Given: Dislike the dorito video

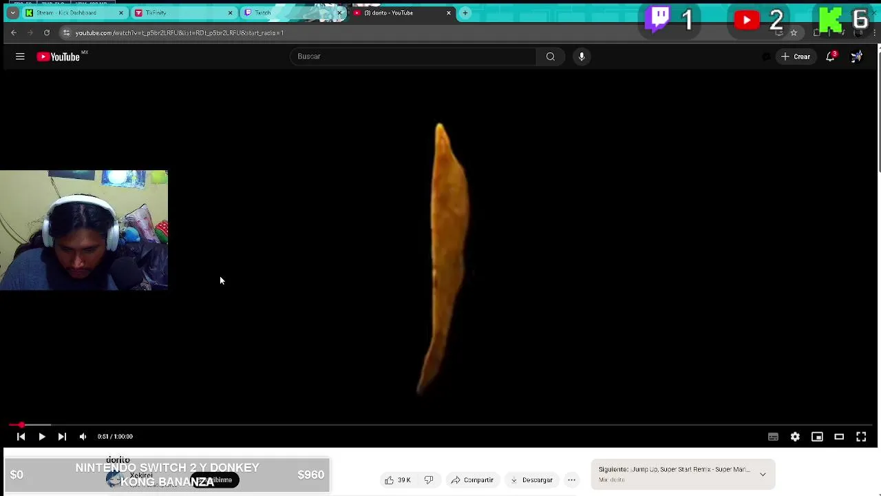Looking at the screenshot, I should [429, 480].
